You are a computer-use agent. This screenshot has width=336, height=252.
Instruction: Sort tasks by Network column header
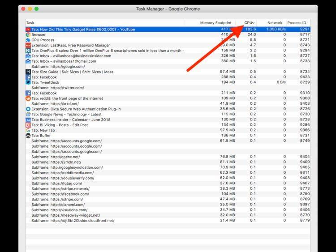coord(275,23)
